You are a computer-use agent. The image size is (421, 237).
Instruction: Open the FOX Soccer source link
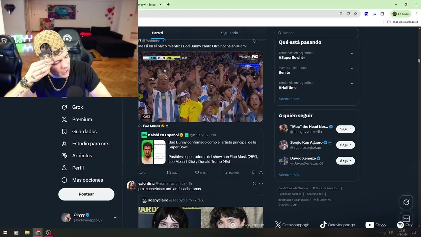pos(151,126)
